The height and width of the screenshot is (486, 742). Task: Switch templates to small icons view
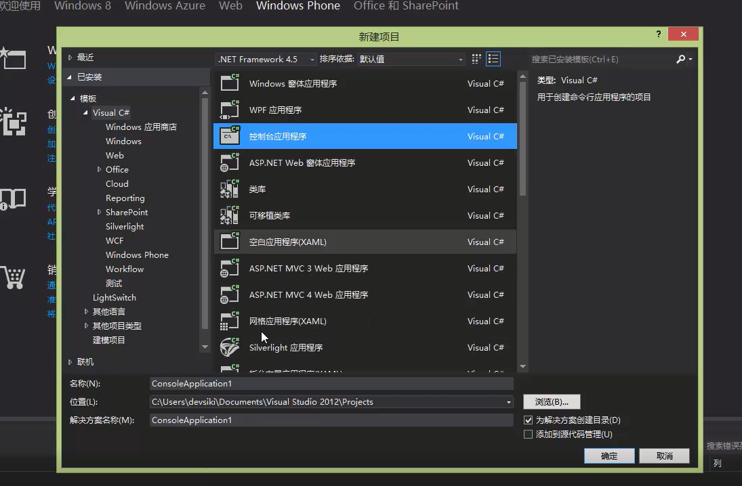[476, 59]
